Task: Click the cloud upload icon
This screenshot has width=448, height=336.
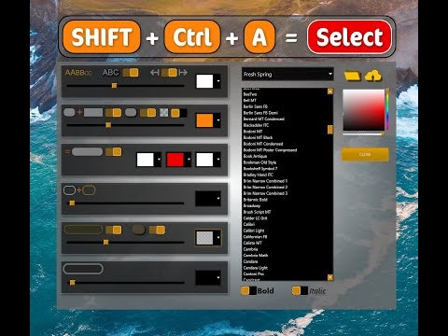Action: point(373,76)
